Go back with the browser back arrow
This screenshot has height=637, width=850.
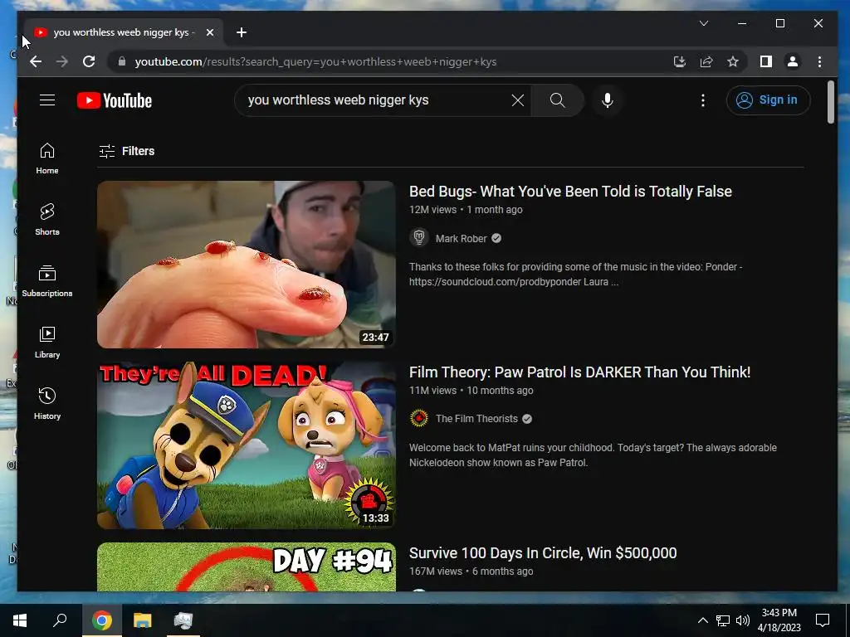point(36,61)
